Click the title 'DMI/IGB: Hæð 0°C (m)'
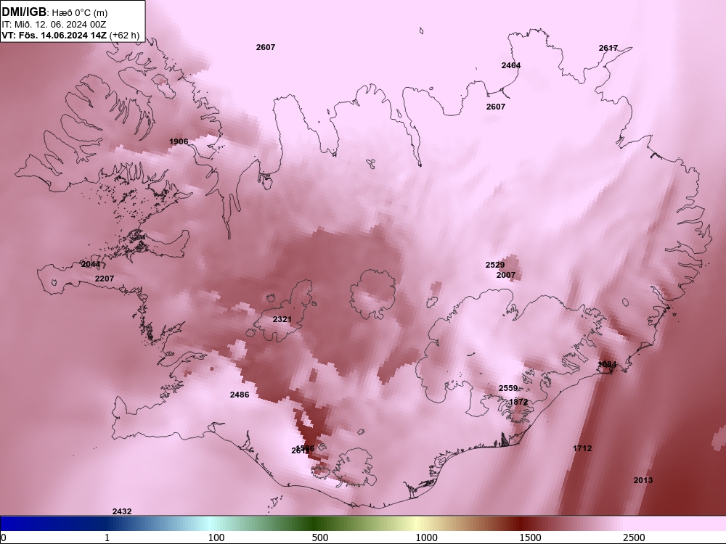 (54, 12)
